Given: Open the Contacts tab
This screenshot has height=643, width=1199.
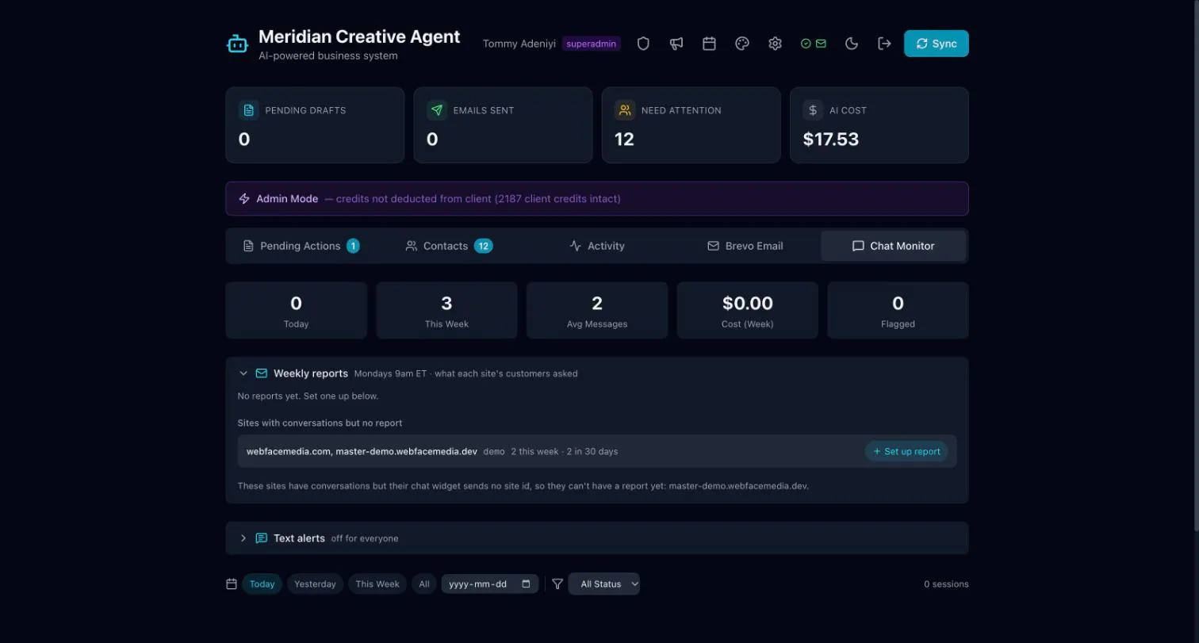Looking at the screenshot, I should [449, 246].
